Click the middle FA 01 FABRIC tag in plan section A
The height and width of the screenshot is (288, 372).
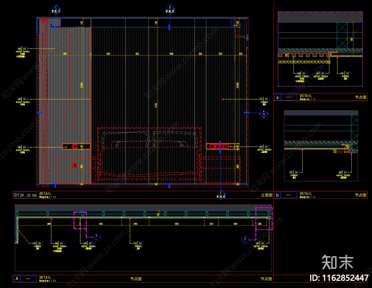pyautogui.click(x=138, y=245)
